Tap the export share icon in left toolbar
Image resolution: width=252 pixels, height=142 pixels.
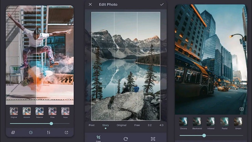point(66,132)
